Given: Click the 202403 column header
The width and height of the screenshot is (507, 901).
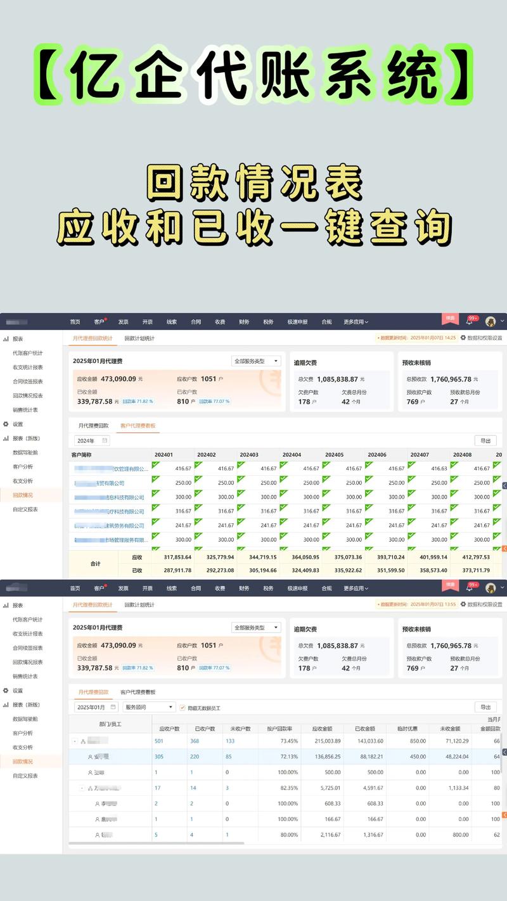Looking at the screenshot, I should 249,455.
